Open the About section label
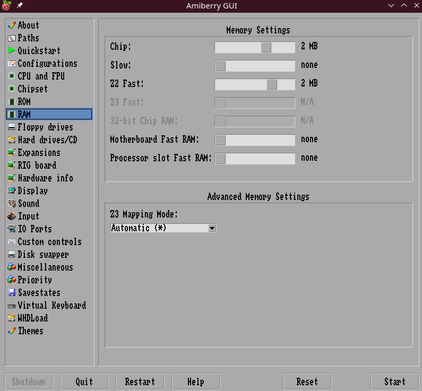This screenshot has width=422, height=391. [x=29, y=25]
